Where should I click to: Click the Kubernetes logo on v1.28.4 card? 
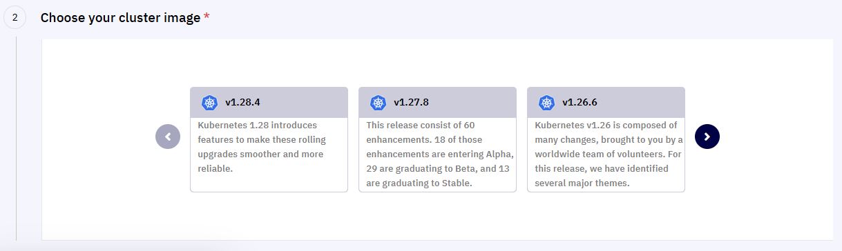tap(209, 103)
